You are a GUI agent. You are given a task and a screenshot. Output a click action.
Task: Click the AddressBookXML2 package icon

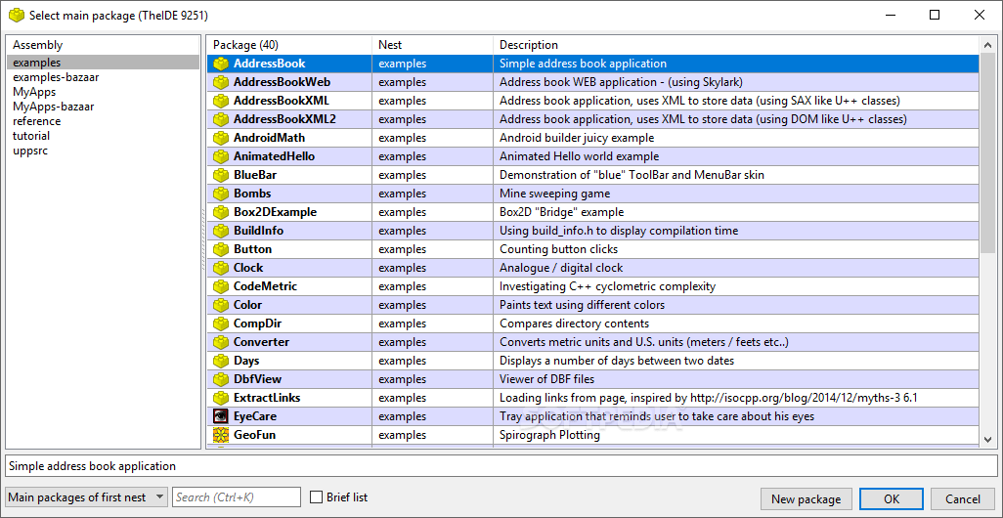point(221,119)
